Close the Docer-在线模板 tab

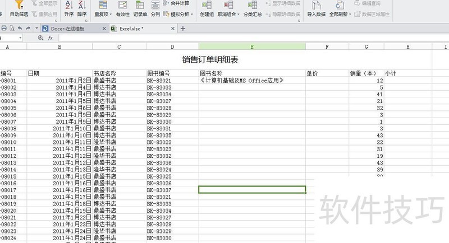coord(104,29)
